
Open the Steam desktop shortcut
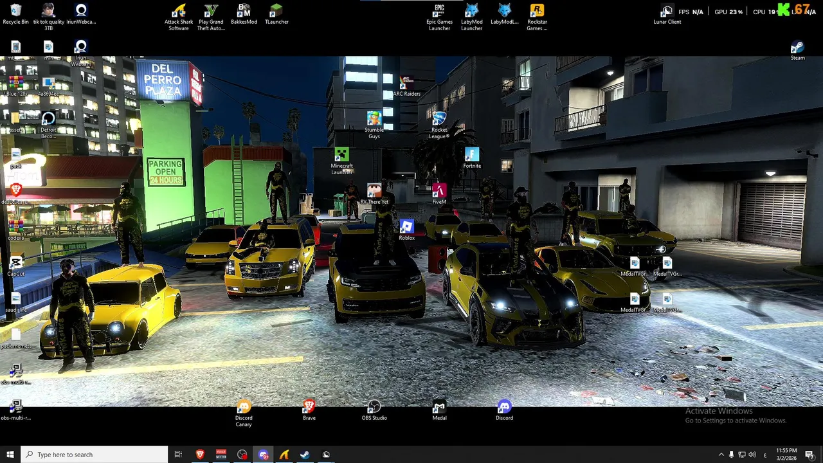click(797, 50)
